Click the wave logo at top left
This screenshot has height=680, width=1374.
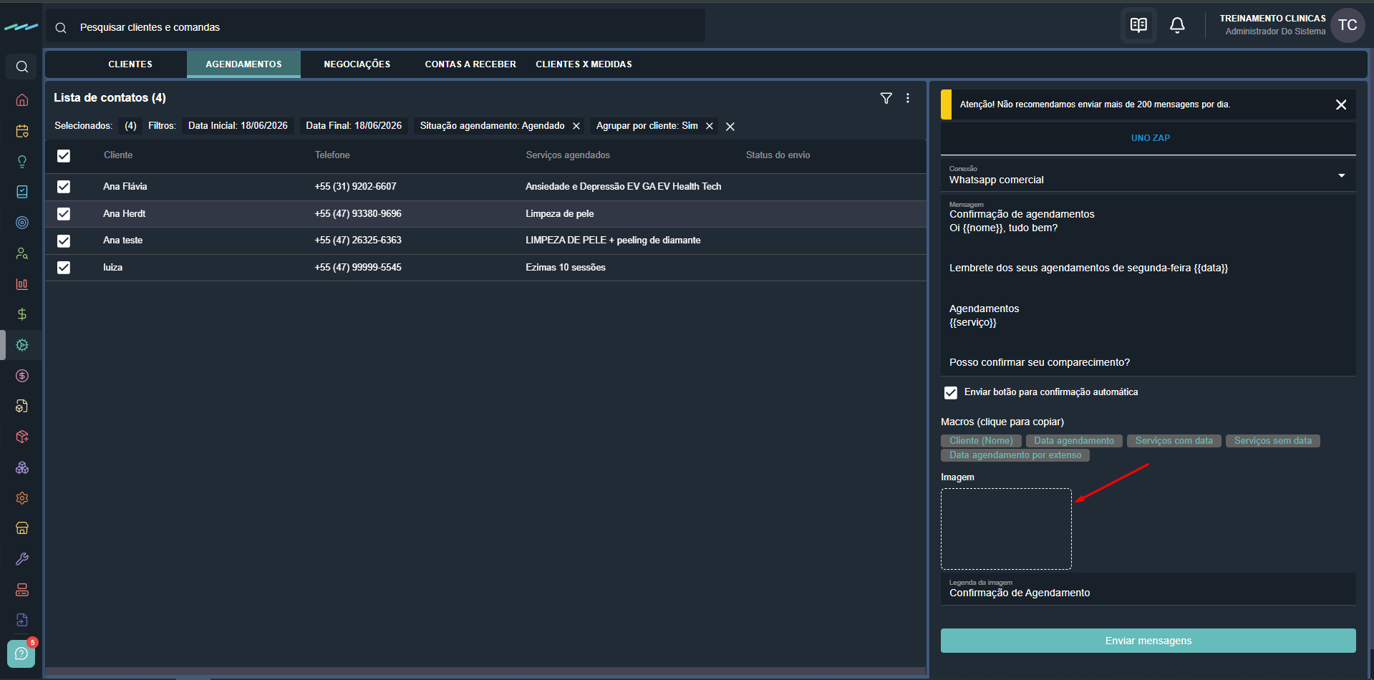(21, 27)
